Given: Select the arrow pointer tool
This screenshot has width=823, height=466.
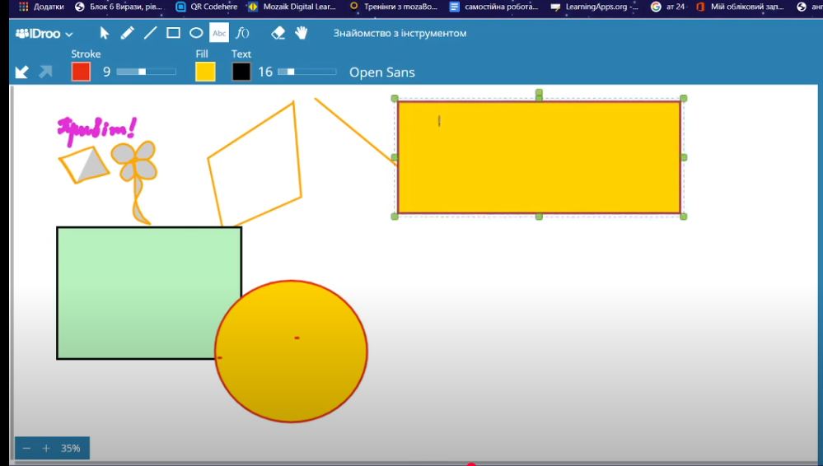Looking at the screenshot, I should [105, 34].
